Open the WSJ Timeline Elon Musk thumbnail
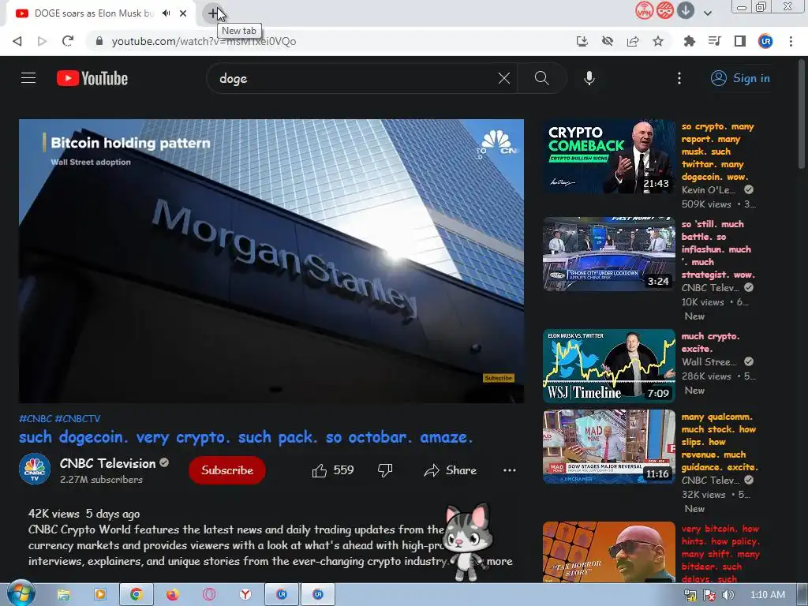 tap(608, 366)
